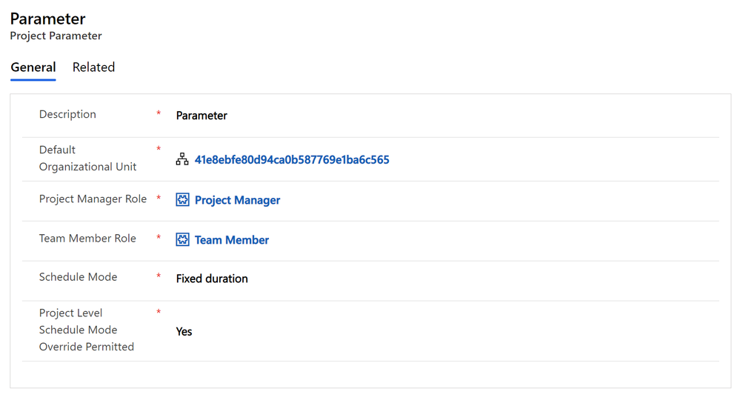The image size is (740, 406).
Task: Select the General tab
Action: [33, 67]
